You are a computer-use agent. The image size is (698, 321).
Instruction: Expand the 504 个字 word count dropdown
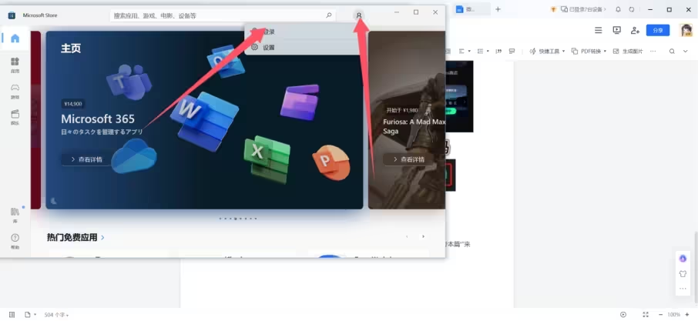56,315
